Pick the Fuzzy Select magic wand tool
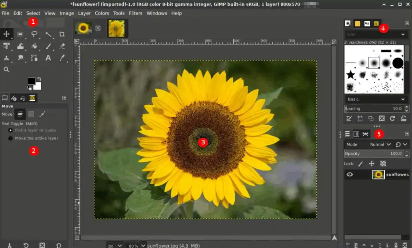The width and height of the screenshot is (412, 248). (48, 34)
